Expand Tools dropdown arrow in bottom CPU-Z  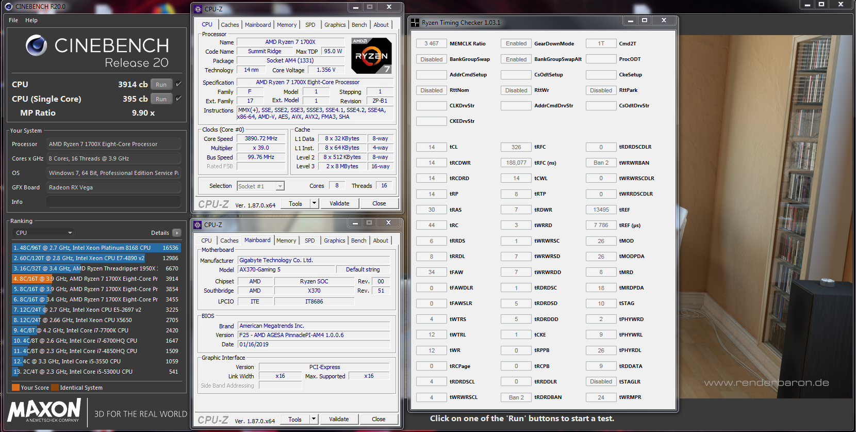tap(314, 419)
